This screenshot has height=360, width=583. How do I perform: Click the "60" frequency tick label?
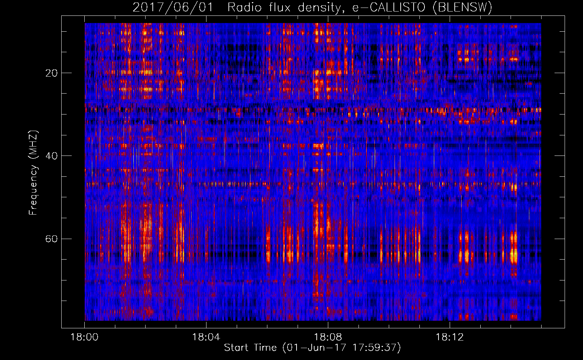click(52, 239)
